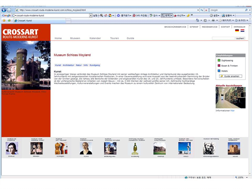Open the ALToolbar menu on the right
The width and height of the screenshot is (252, 189).
[228, 16]
